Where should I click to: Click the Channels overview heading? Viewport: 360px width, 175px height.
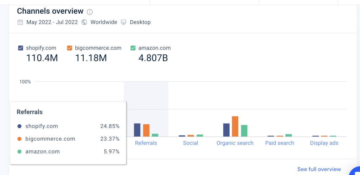point(50,11)
